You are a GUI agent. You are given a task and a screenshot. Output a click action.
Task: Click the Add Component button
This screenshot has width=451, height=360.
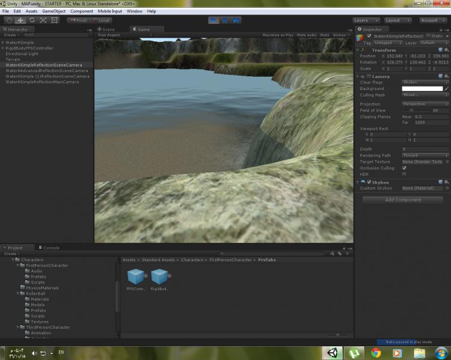(403, 200)
